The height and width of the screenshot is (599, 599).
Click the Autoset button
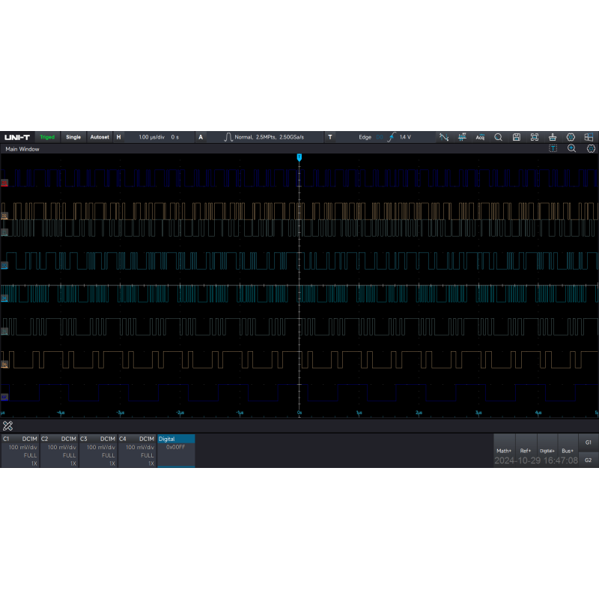click(100, 137)
